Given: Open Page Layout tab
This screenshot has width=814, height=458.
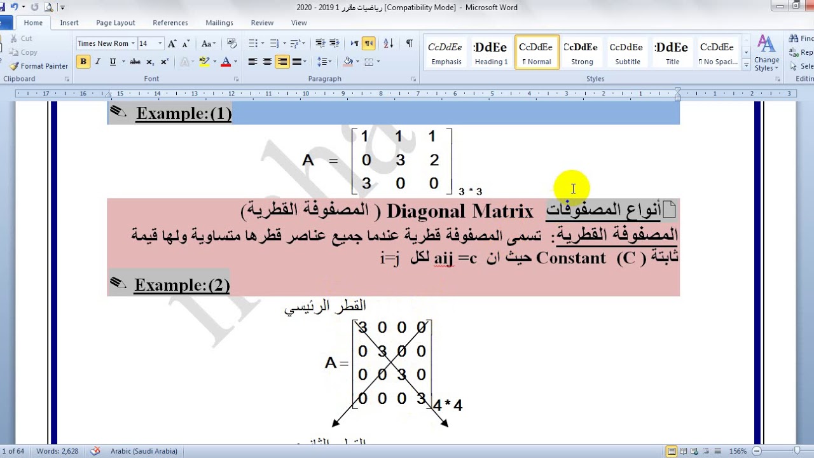Looking at the screenshot, I should pyautogui.click(x=116, y=22).
